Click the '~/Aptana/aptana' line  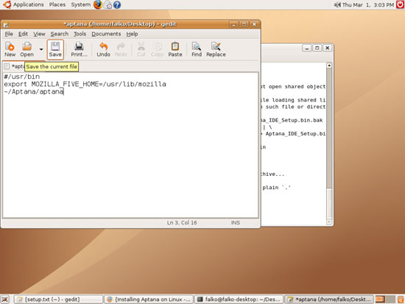[x=34, y=92]
